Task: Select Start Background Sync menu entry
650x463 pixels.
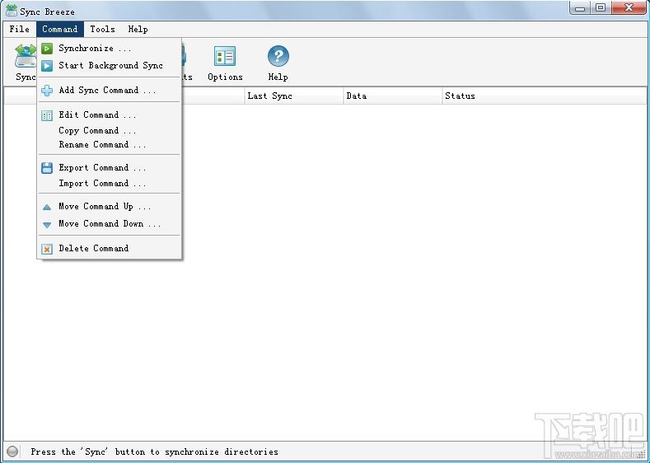Action: click(110, 65)
